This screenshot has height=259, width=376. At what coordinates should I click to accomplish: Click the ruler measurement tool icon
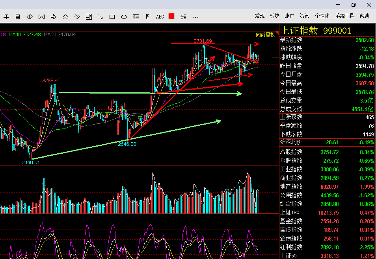(x=148, y=17)
